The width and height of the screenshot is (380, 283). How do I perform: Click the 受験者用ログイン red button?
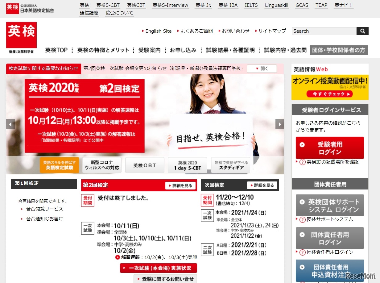[330, 148]
